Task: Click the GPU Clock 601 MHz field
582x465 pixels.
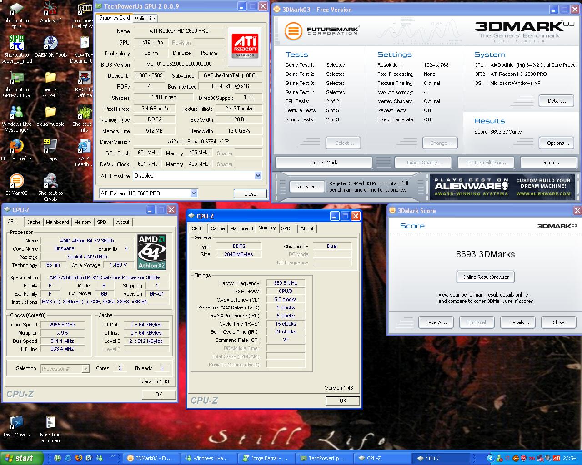Action: [x=148, y=153]
